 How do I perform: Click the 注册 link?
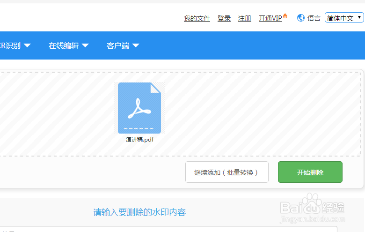pyautogui.click(x=245, y=18)
